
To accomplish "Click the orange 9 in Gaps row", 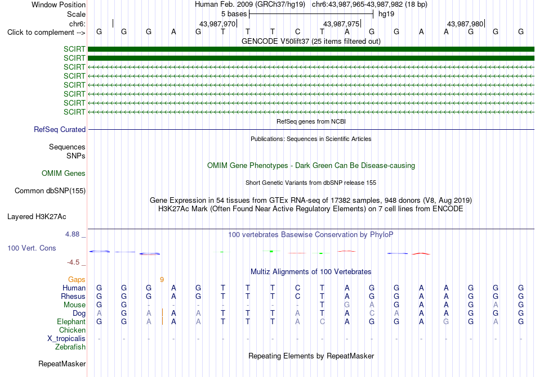I will [x=162, y=279].
